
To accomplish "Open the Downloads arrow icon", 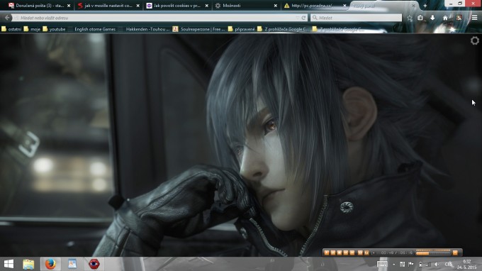I will coord(432,18).
